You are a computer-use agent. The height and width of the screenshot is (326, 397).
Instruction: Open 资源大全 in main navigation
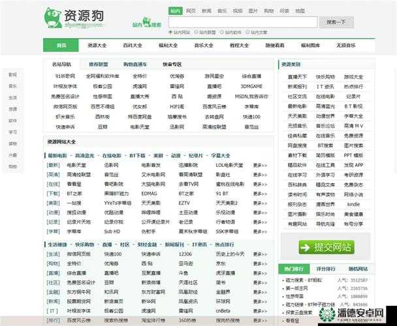pyautogui.click(x=97, y=46)
